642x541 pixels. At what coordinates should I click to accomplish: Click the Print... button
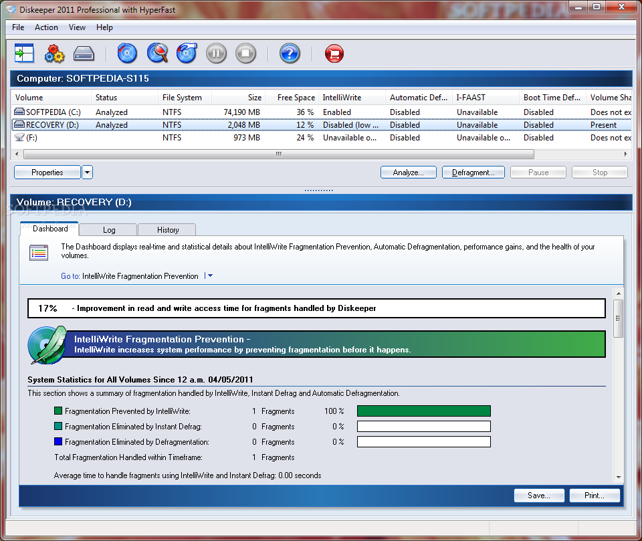tap(594, 496)
